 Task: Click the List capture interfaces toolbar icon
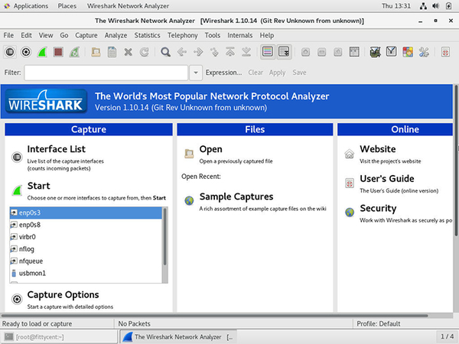[10, 52]
